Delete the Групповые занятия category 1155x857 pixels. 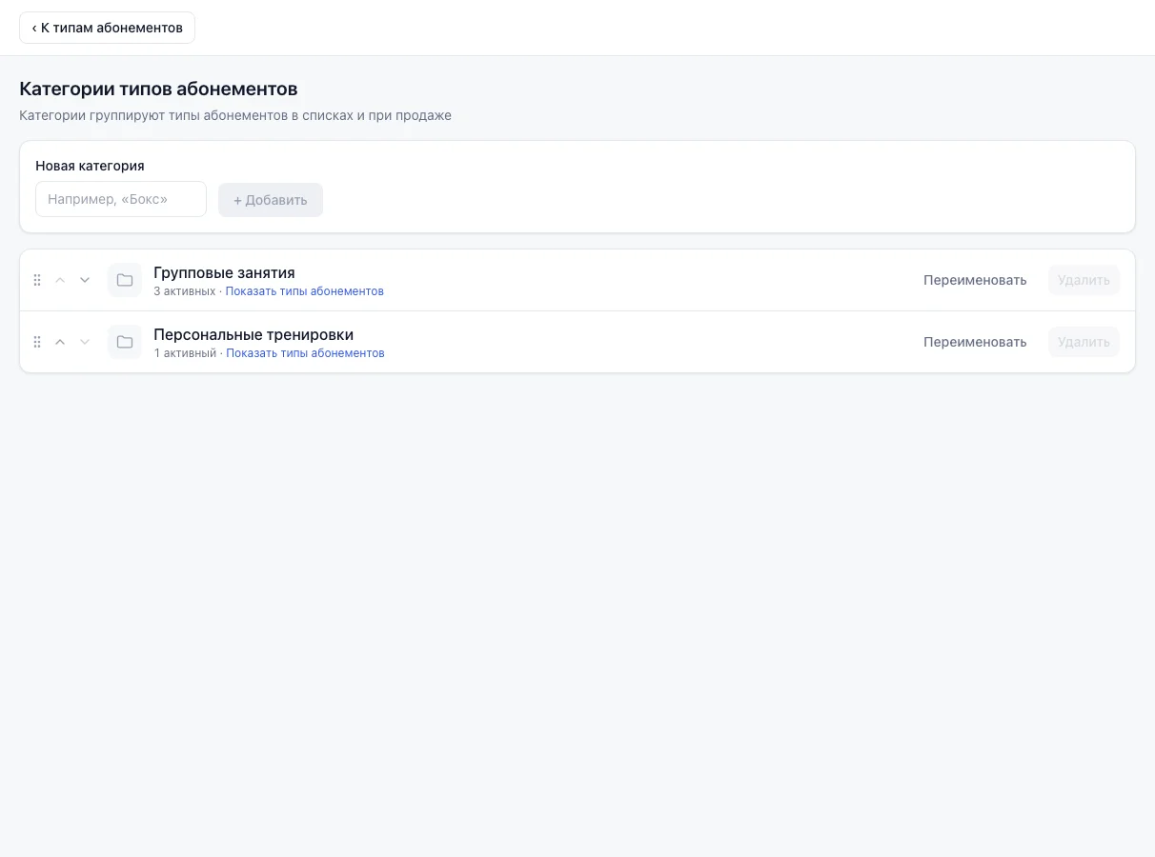click(x=1084, y=280)
